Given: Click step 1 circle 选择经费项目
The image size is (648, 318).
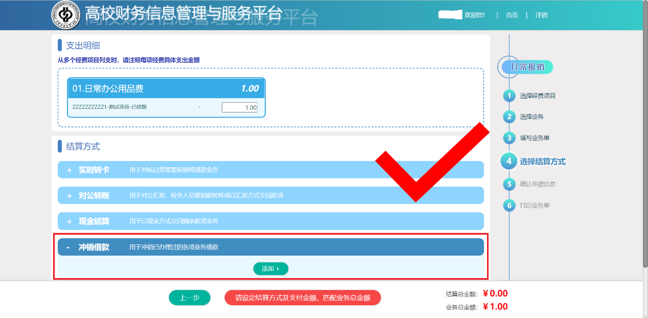Looking at the screenshot, I should point(509,96).
